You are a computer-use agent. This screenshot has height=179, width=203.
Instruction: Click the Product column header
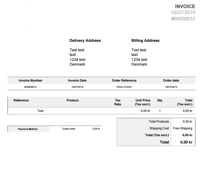coord(73,100)
